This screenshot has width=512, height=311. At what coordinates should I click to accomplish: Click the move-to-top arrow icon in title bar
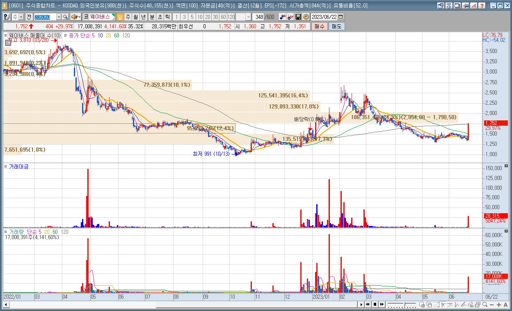pyautogui.click(x=449, y=6)
